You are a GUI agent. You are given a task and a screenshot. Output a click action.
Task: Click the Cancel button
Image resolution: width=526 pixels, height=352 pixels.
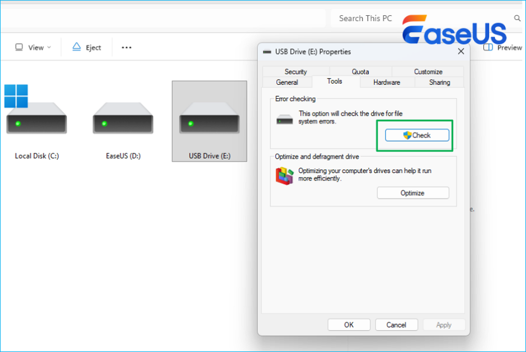(396, 325)
